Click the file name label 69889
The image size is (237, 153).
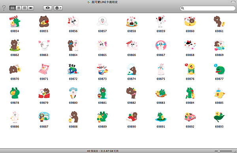pyautogui.click(x=102, y=127)
